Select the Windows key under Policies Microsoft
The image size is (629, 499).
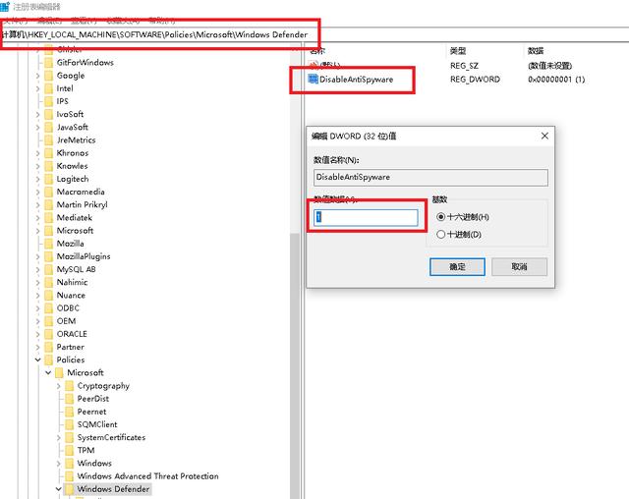(x=94, y=463)
